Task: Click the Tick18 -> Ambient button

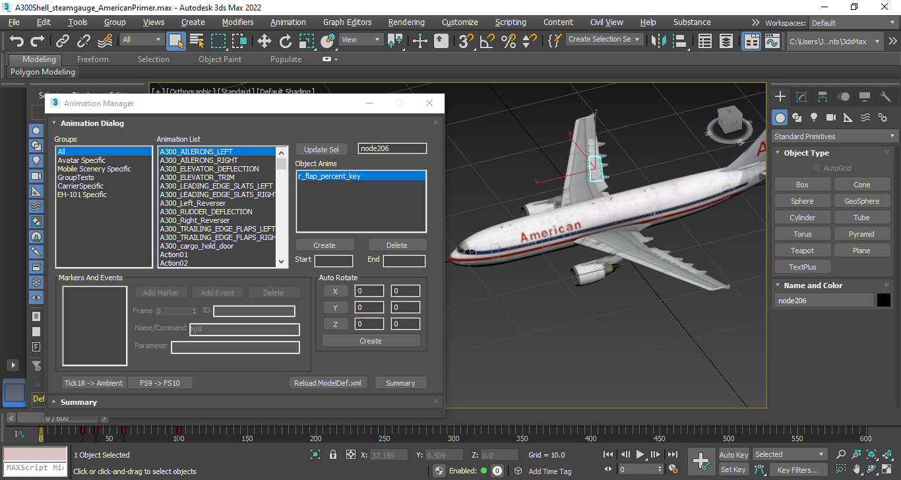Action: [x=94, y=383]
